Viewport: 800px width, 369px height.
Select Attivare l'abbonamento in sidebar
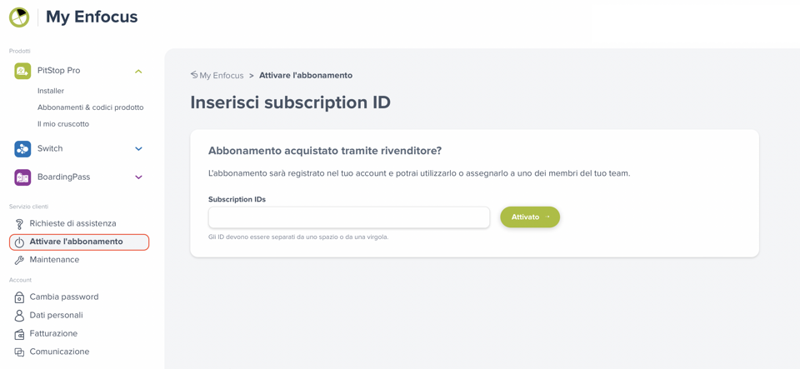point(77,242)
